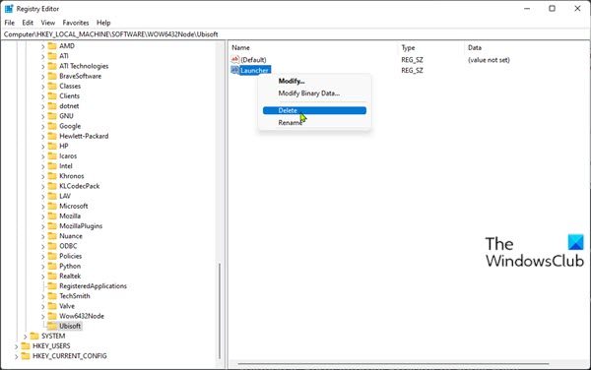Viewport: 591px width, 370px height.
Task: Open the Edit menu
Action: tap(28, 23)
